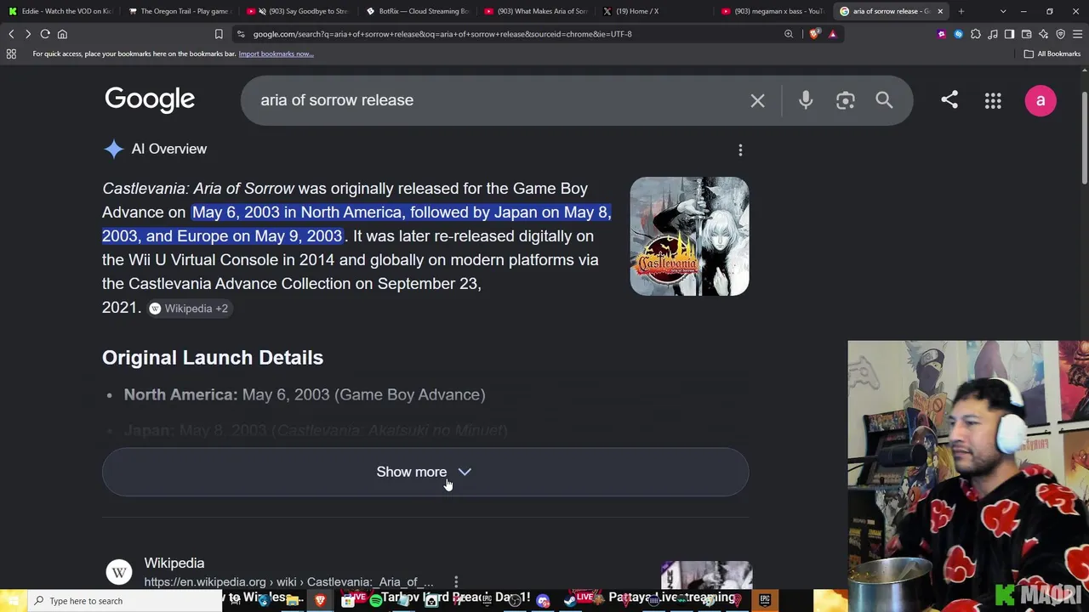
Task: Share the search results page
Action: click(949, 100)
